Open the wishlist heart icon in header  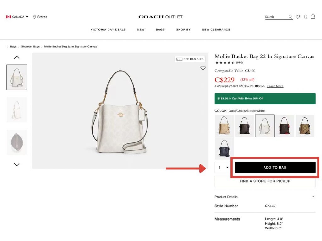click(x=298, y=17)
